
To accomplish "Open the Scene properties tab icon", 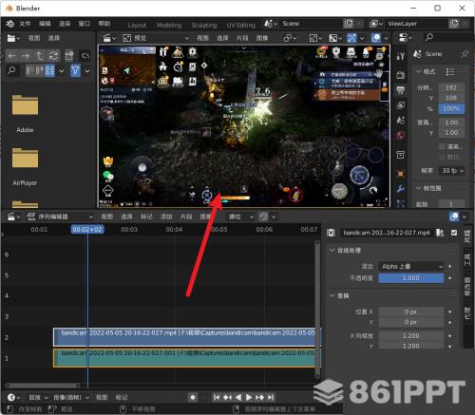I will pos(400,121).
